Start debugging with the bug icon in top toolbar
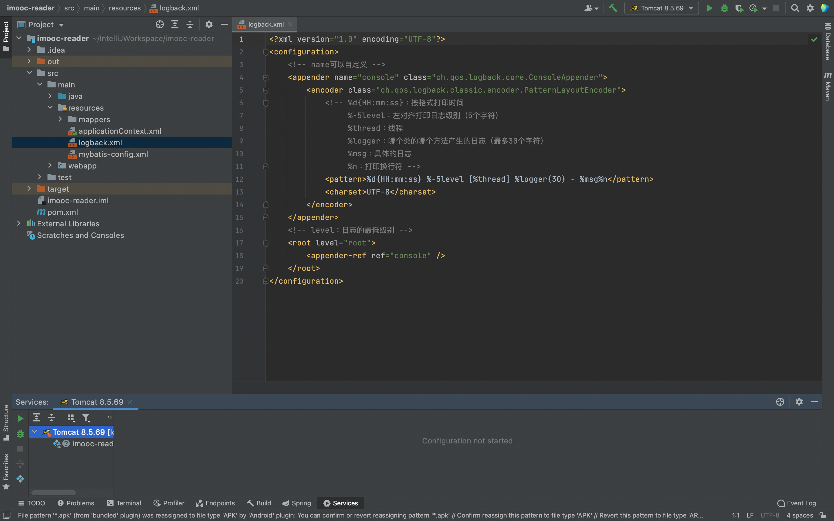834x521 pixels. point(724,8)
